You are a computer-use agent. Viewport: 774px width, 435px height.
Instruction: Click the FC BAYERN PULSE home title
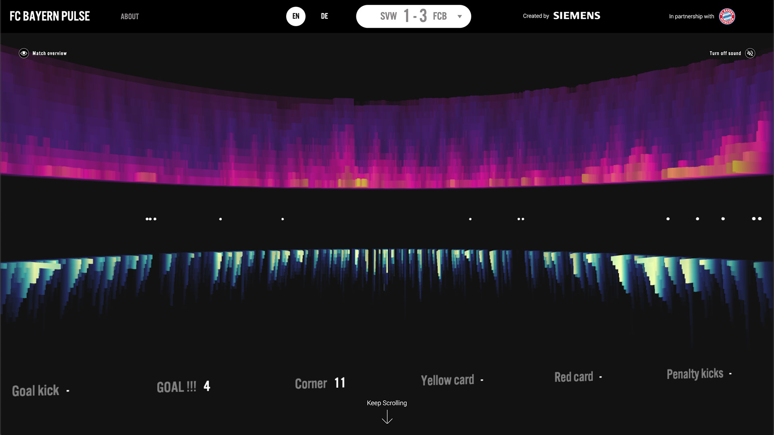click(50, 16)
